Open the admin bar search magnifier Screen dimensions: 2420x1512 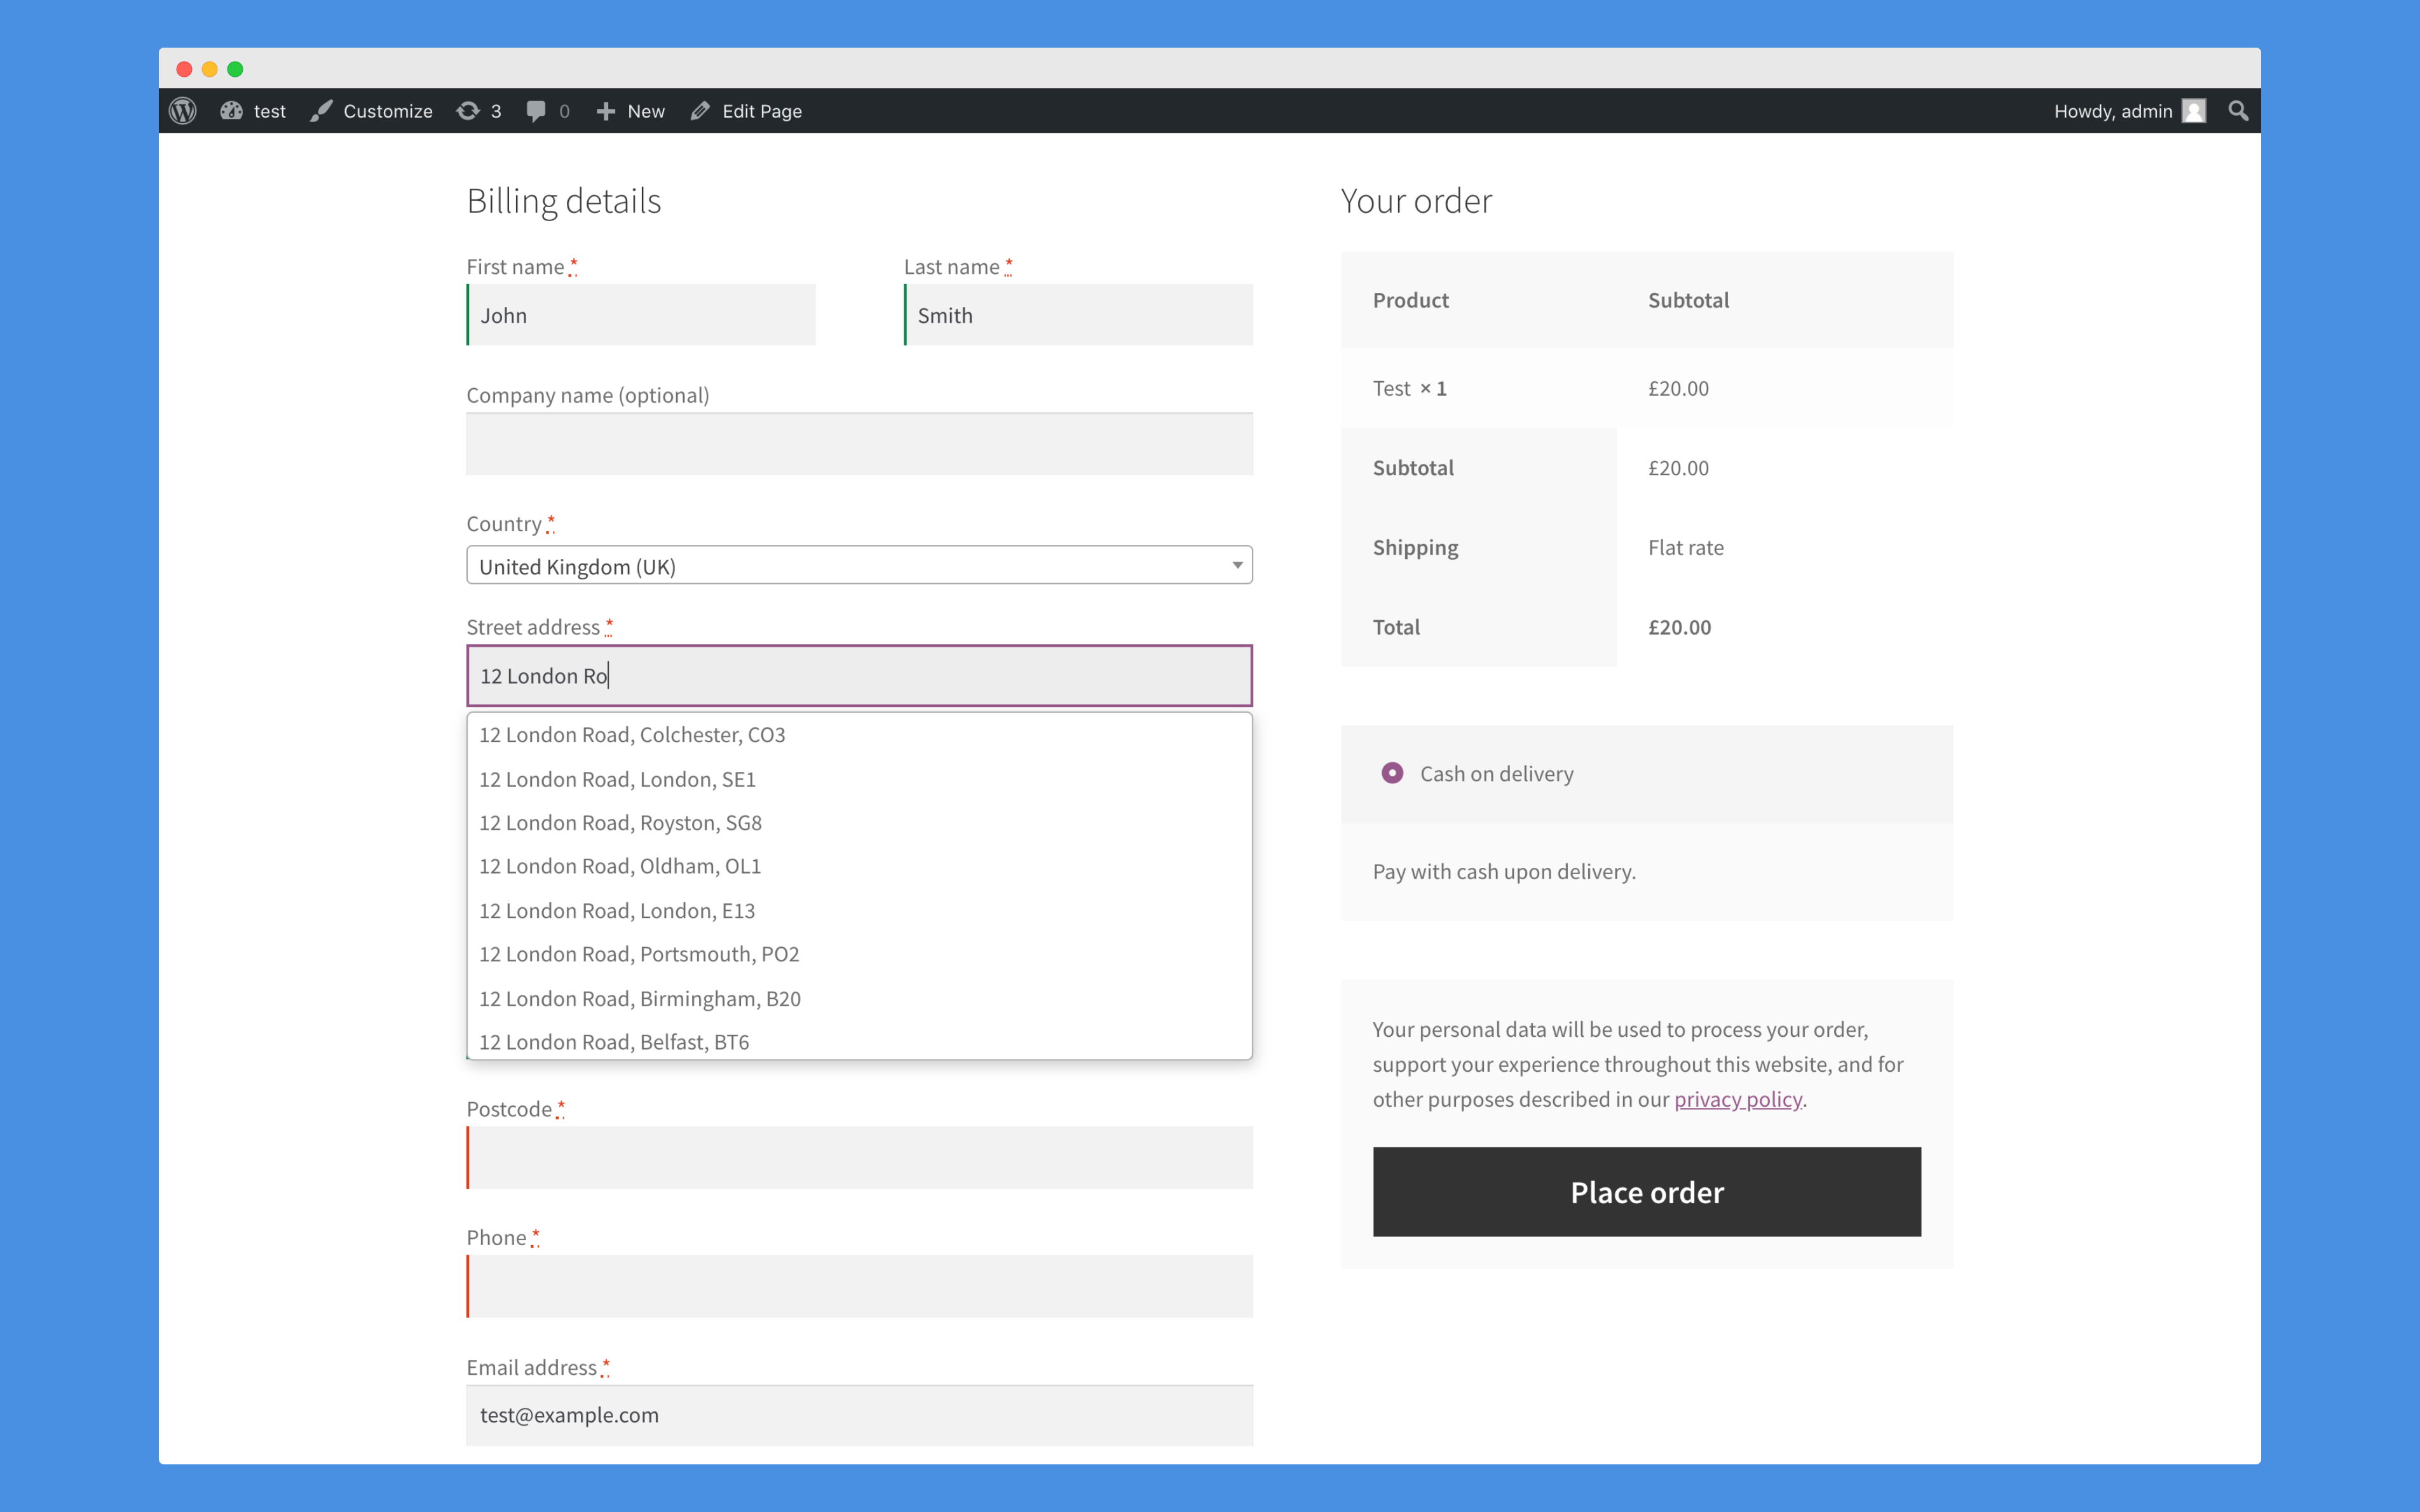[2238, 111]
